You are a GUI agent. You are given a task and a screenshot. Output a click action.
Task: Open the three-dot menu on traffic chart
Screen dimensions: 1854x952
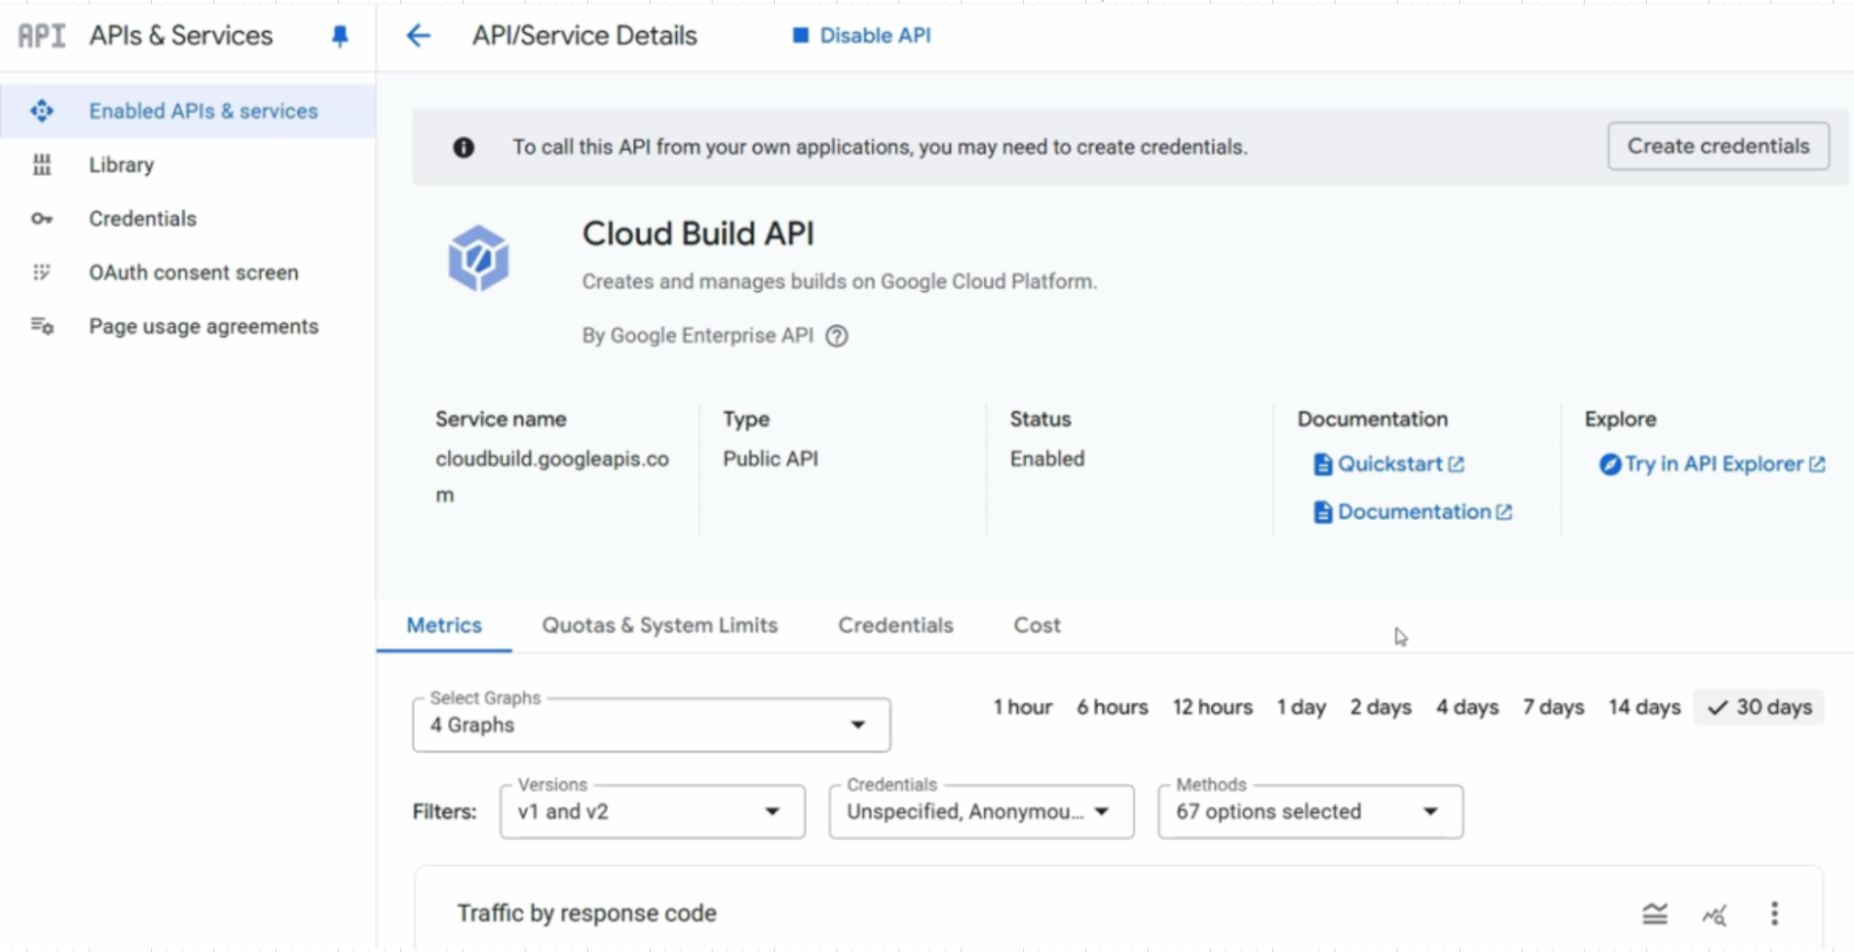click(1774, 914)
